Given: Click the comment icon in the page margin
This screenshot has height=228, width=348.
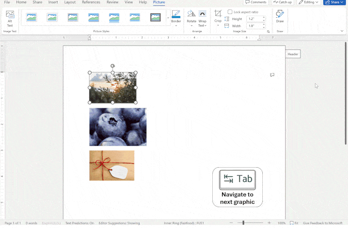Looking at the screenshot, I should 272,75.
